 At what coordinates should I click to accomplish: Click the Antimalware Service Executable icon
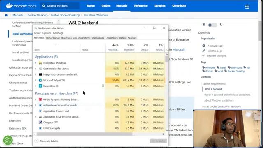point(40,105)
